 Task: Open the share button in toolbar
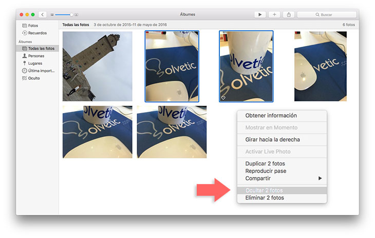(289, 14)
